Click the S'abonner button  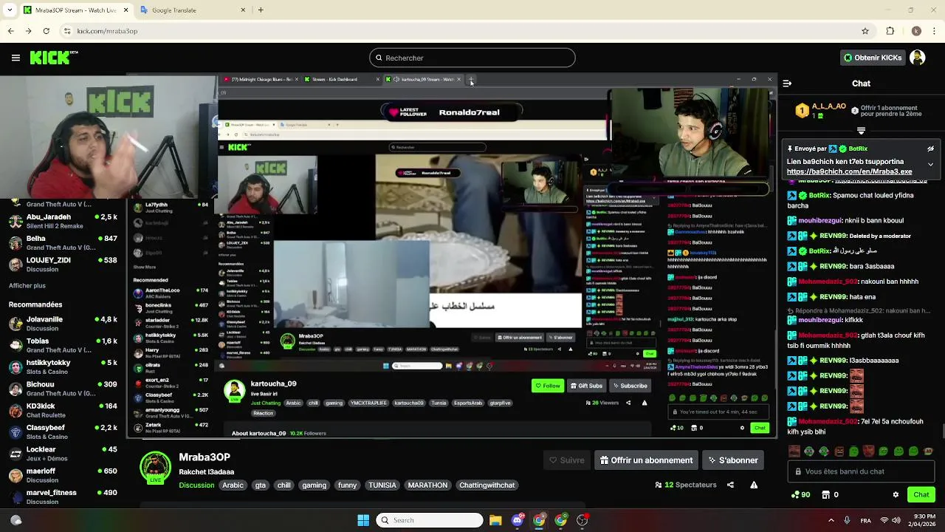[x=733, y=460]
